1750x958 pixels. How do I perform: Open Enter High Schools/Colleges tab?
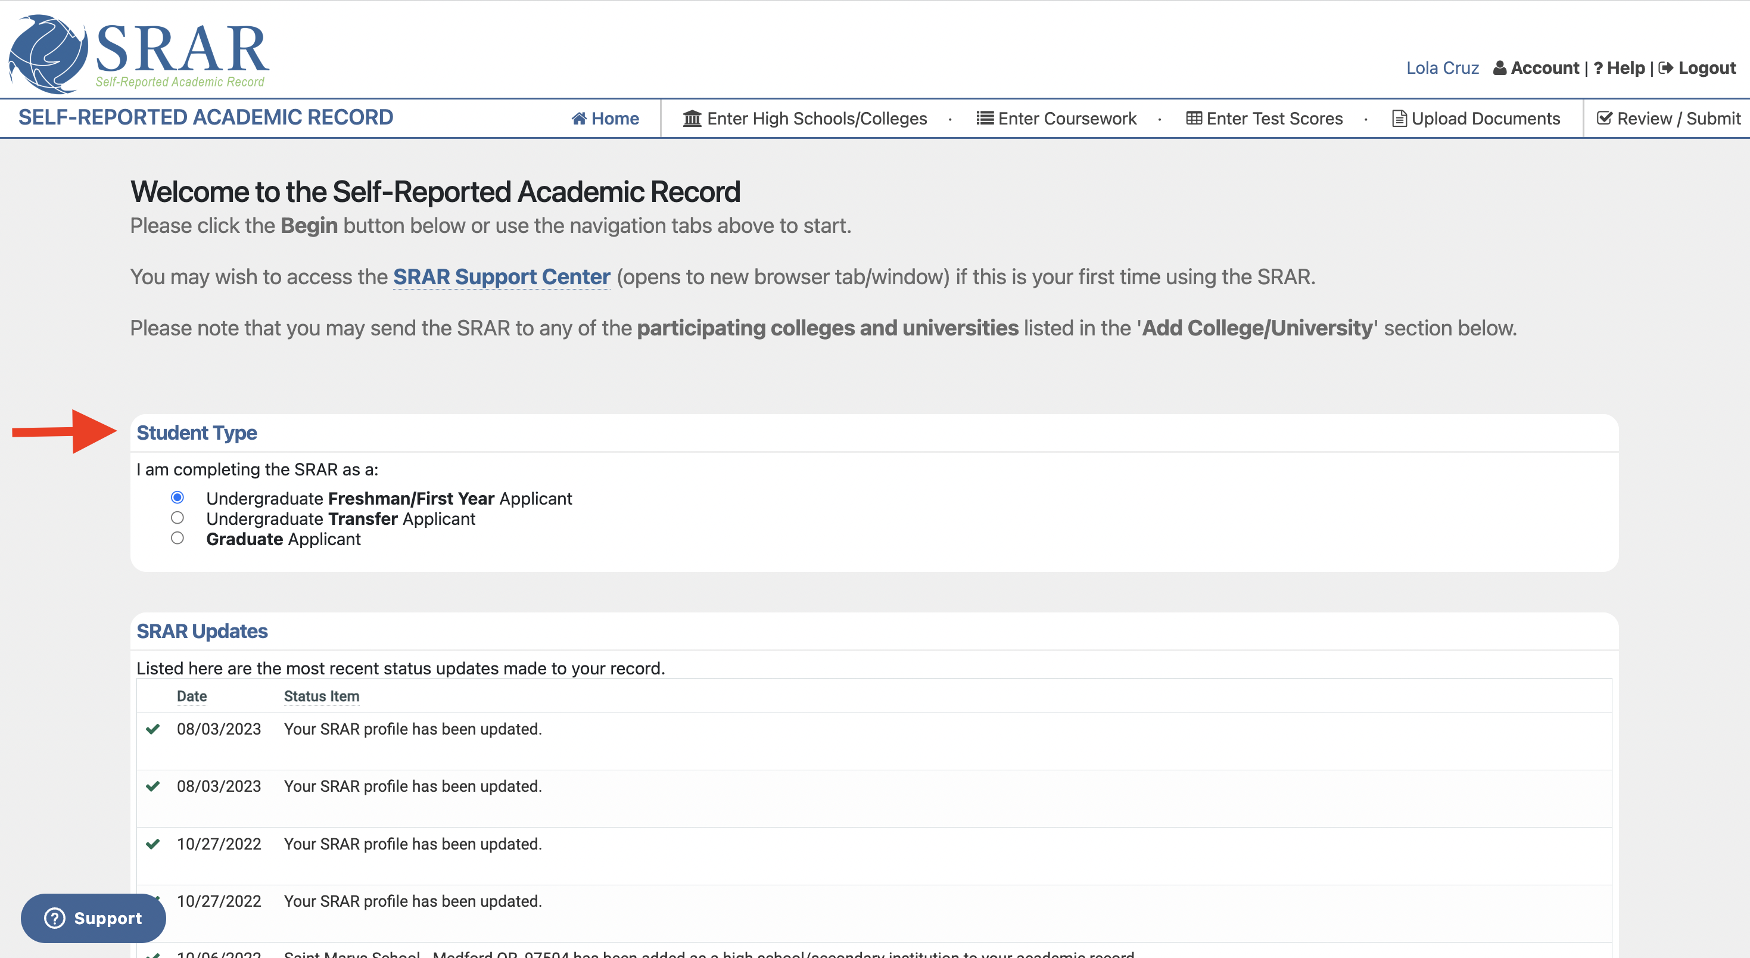(x=817, y=119)
